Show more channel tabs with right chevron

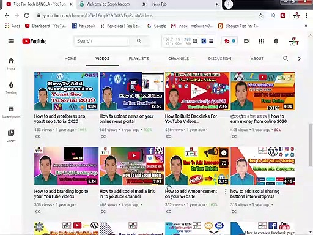pyautogui.click(x=299, y=59)
